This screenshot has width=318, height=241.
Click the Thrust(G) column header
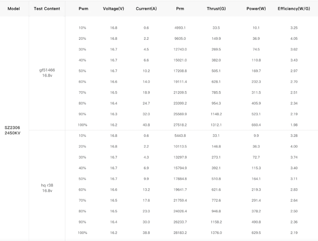(216, 9)
